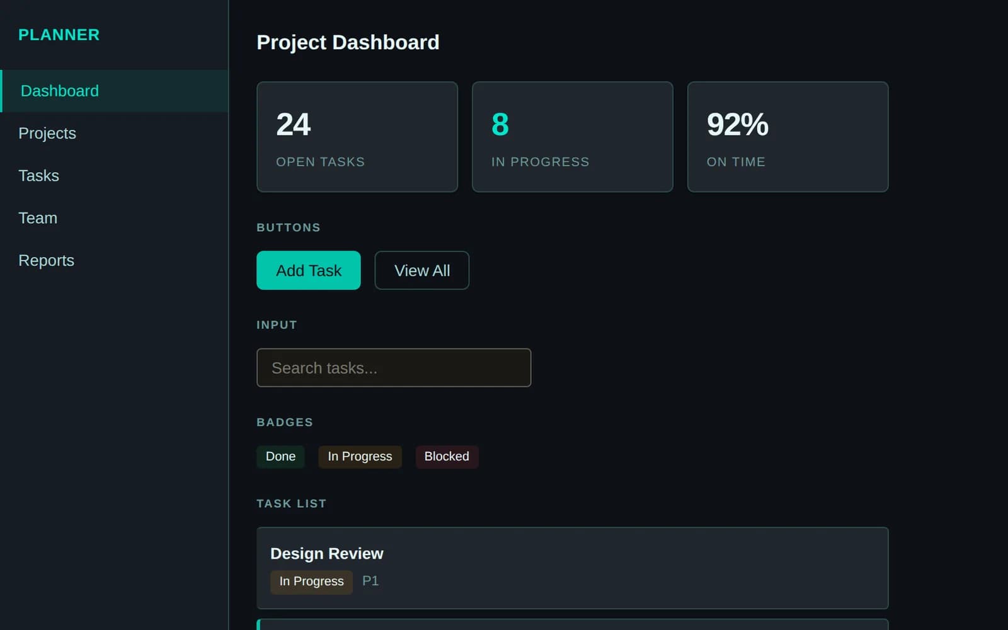Open the Tasks sidebar section
Screen dimensions: 1008x630
[114, 175]
